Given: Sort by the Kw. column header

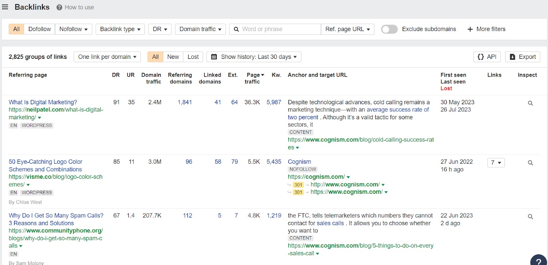Looking at the screenshot, I should point(276,75).
